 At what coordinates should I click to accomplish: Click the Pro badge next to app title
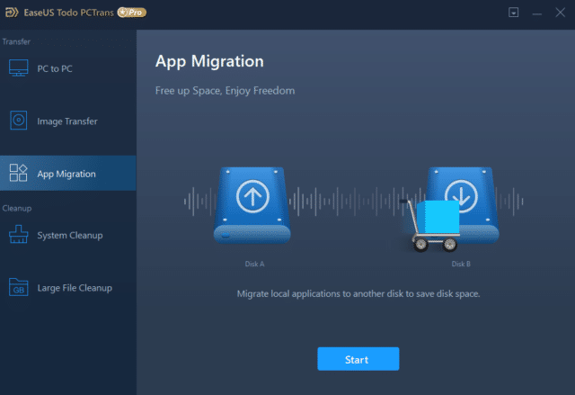pos(132,13)
